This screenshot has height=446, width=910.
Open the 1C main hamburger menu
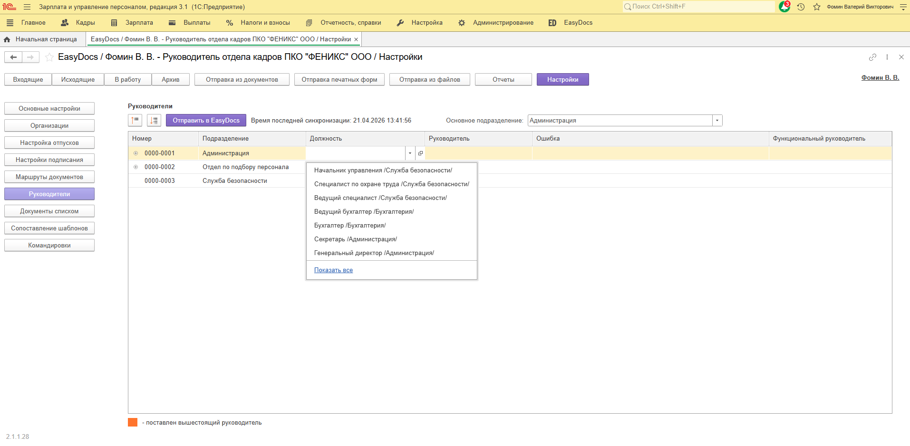point(27,7)
